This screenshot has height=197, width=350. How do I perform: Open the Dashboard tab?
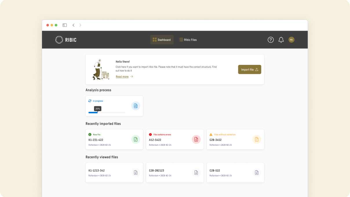162,40
